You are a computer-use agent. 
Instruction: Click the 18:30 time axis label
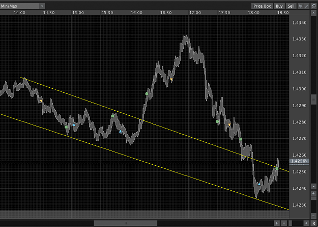pyautogui.click(x=283, y=13)
